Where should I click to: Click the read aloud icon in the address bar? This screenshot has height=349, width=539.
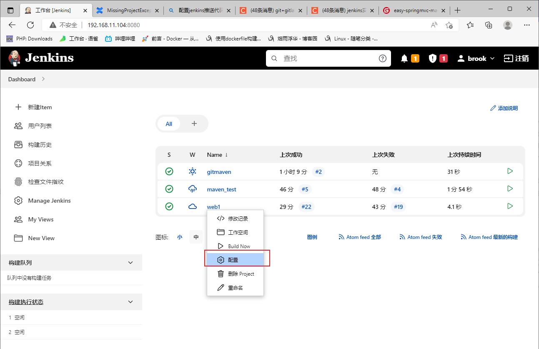click(434, 25)
